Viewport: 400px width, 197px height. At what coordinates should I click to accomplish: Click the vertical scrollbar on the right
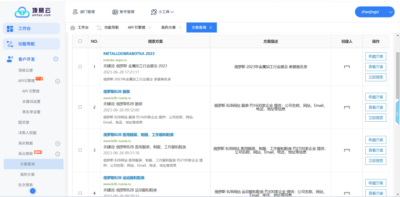tap(397, 78)
